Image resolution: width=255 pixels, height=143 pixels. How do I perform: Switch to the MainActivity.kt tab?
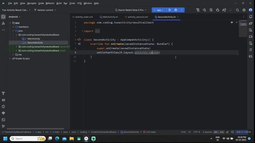pyautogui.click(x=109, y=17)
